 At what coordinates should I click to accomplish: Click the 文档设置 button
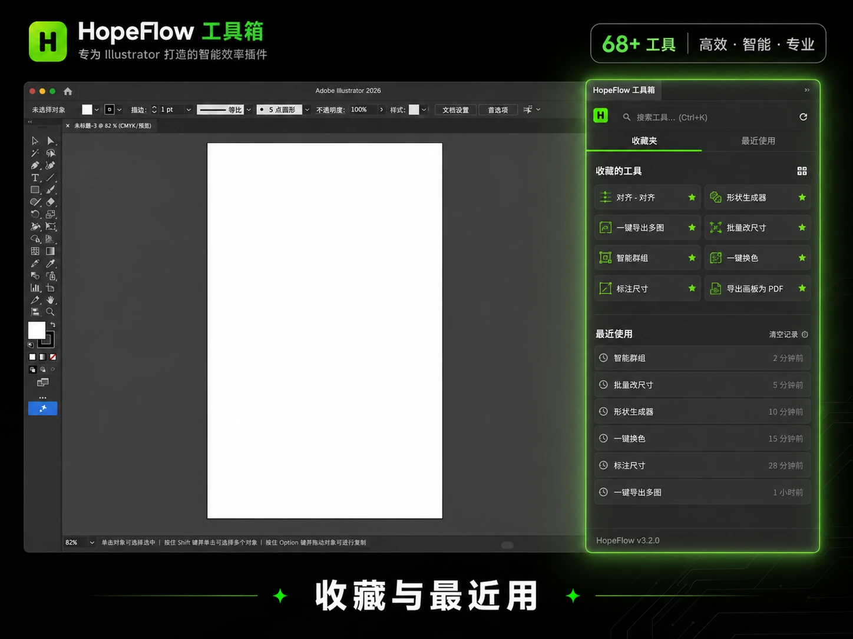click(455, 110)
